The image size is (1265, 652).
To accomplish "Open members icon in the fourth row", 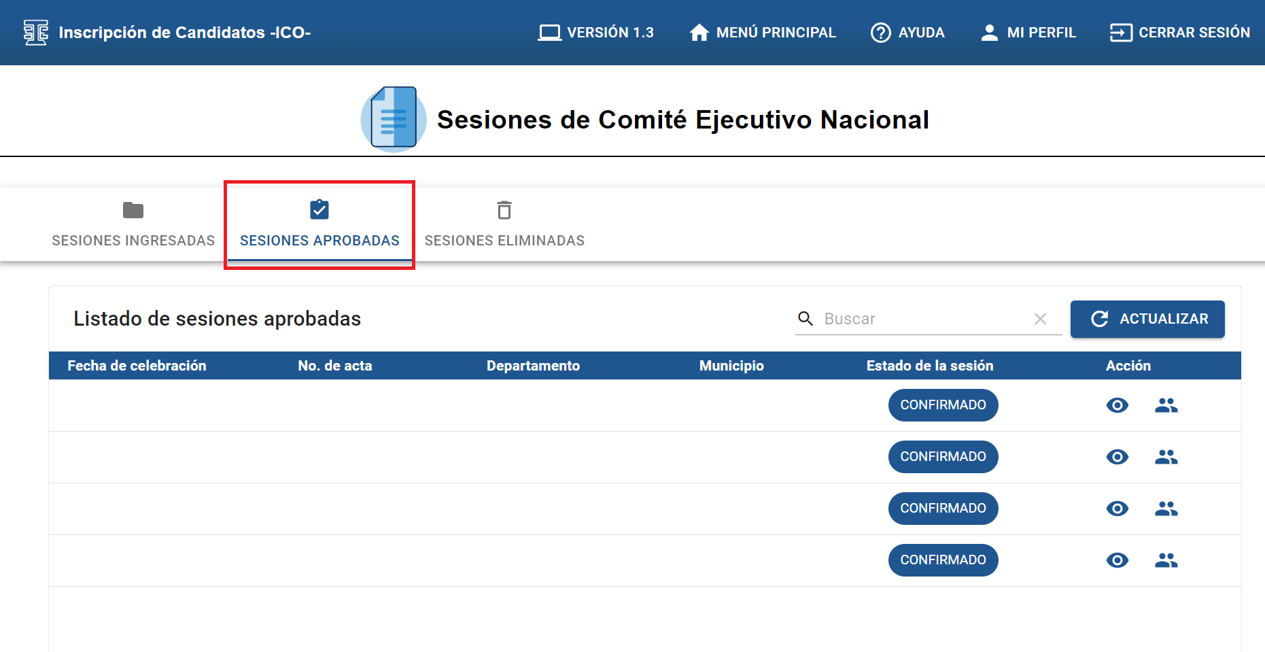I will point(1166,560).
